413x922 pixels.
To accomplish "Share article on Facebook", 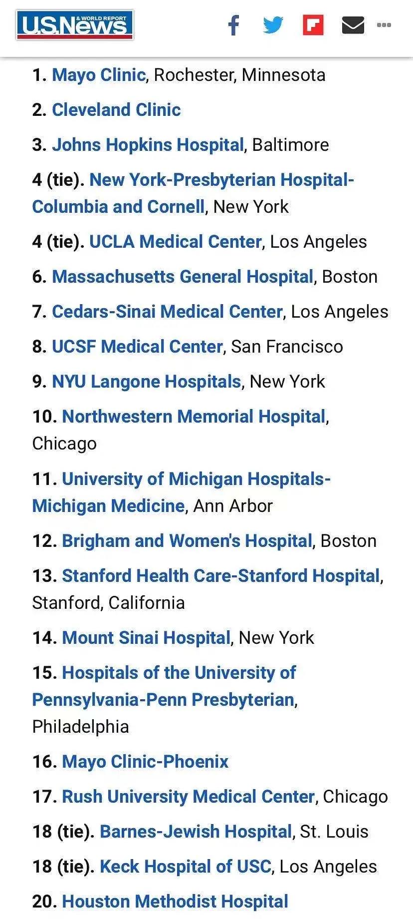I will tap(233, 25).
